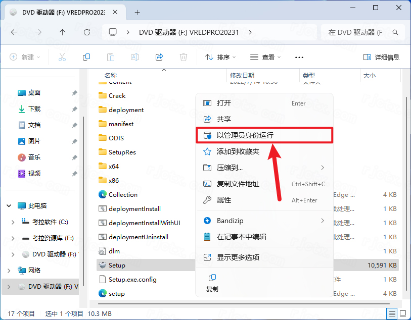Click the Cut scissors icon in toolbar
Screen dimensions: 411x320
point(62,57)
